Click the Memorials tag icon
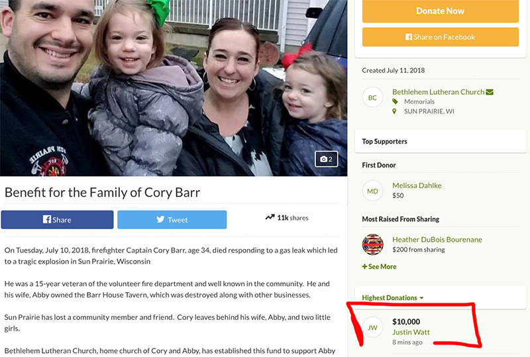Screen dimensions: 530x357 pyautogui.click(x=395, y=101)
